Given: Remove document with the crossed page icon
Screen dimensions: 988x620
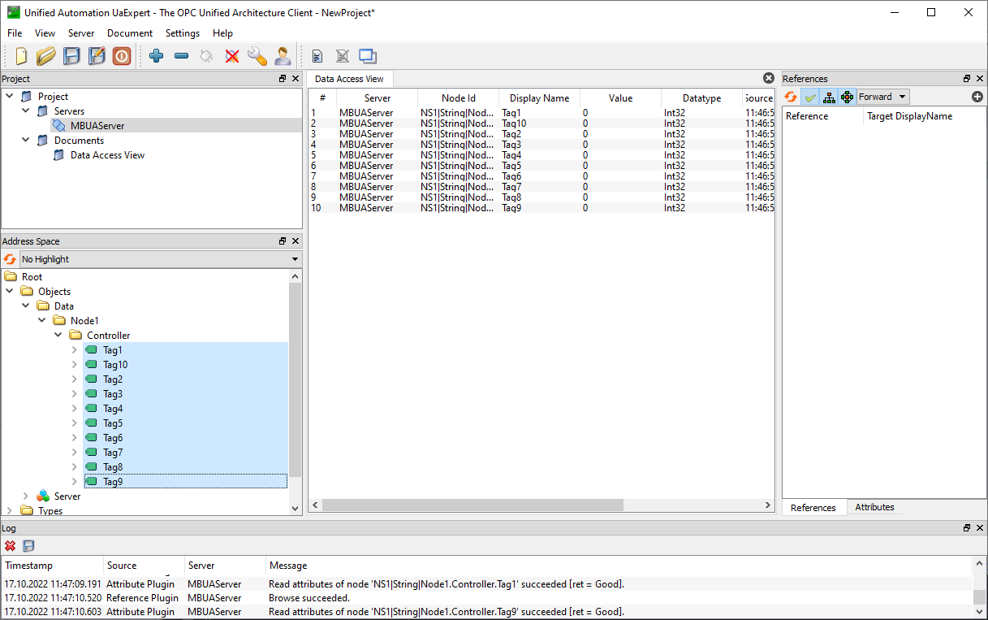Looking at the screenshot, I should (343, 56).
